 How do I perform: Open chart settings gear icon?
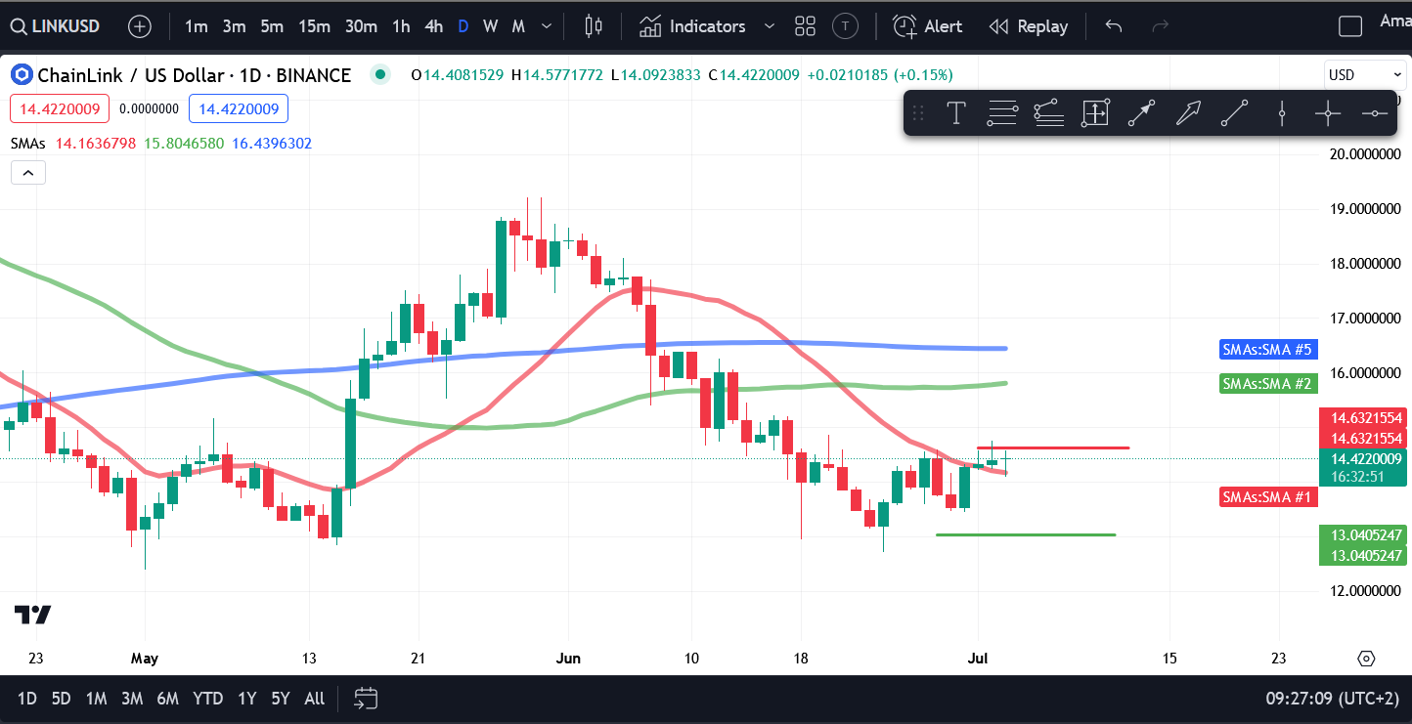1367,659
